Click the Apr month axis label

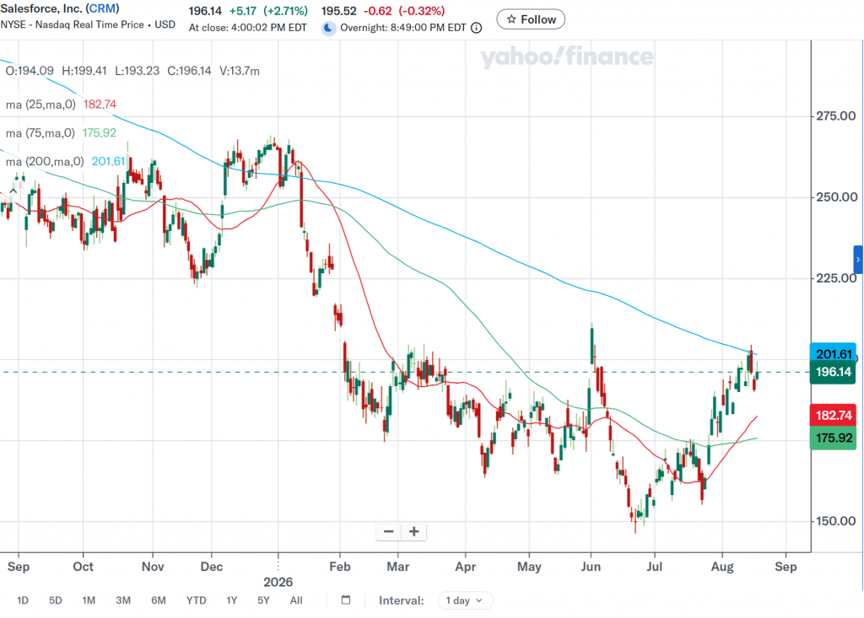(x=466, y=567)
